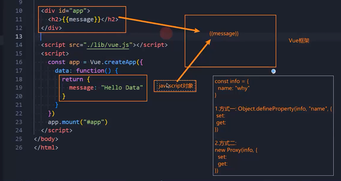
Task: Click the closing </html> tag
Action: click(x=46, y=148)
